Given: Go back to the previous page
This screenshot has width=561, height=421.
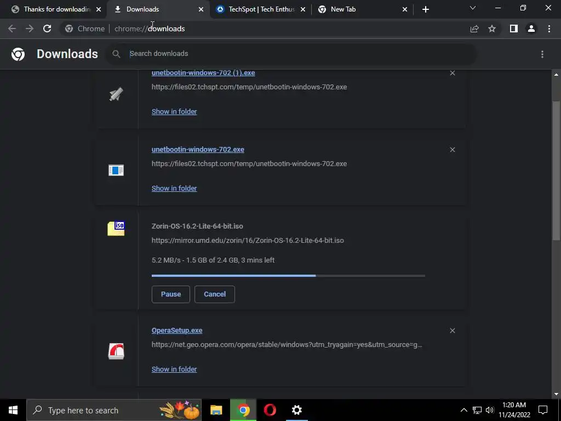Looking at the screenshot, I should [12, 29].
